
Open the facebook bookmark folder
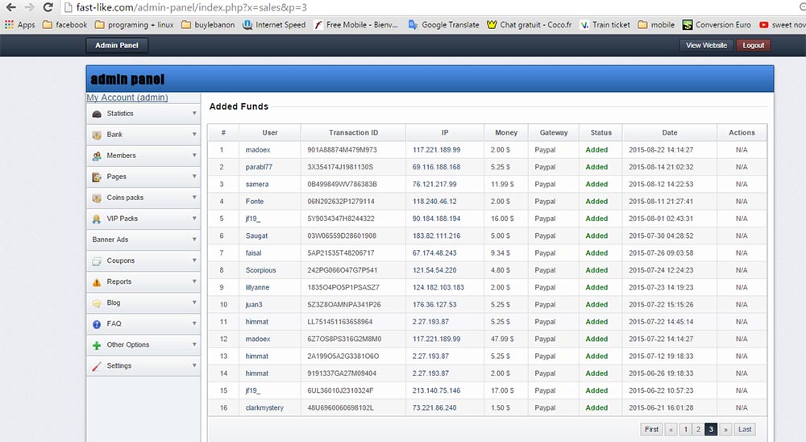coord(64,25)
